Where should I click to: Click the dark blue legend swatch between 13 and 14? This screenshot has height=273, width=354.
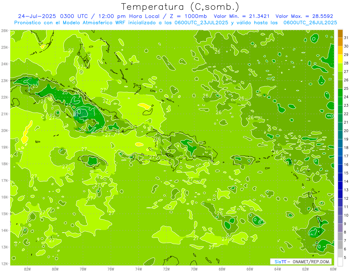[340, 186]
